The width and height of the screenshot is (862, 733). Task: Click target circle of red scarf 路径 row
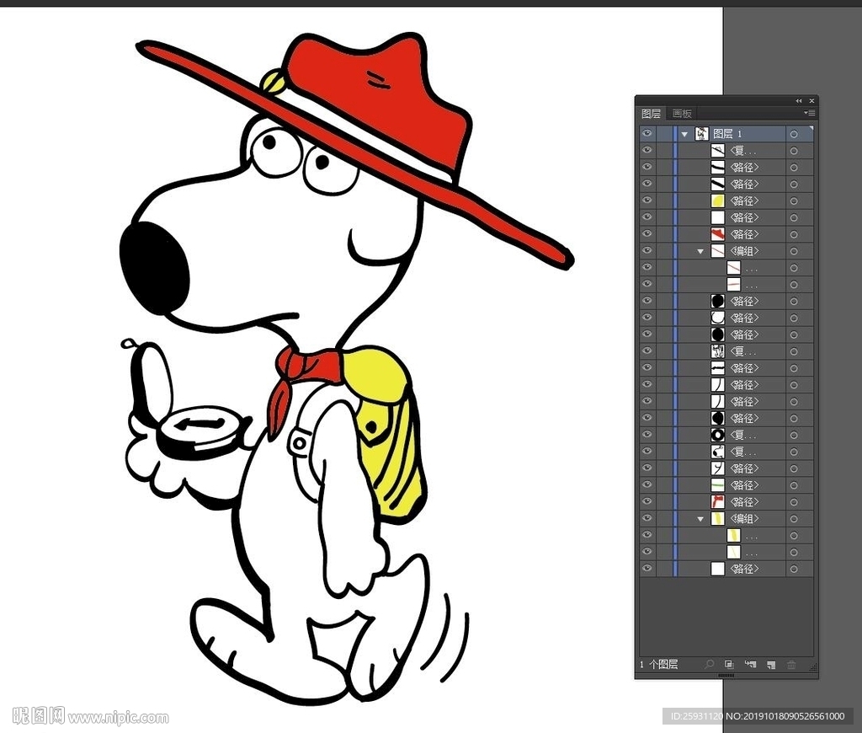point(794,502)
